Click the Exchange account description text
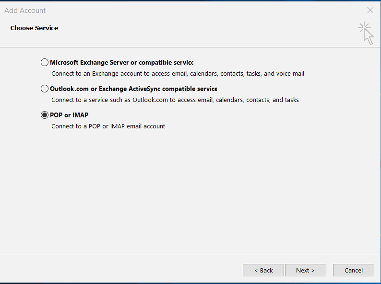The image size is (381, 284). (178, 73)
